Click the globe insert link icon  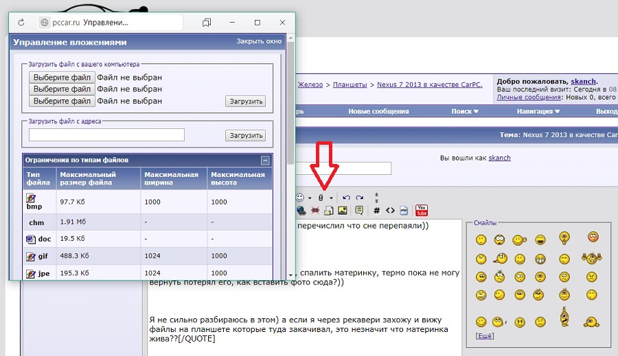click(x=301, y=210)
